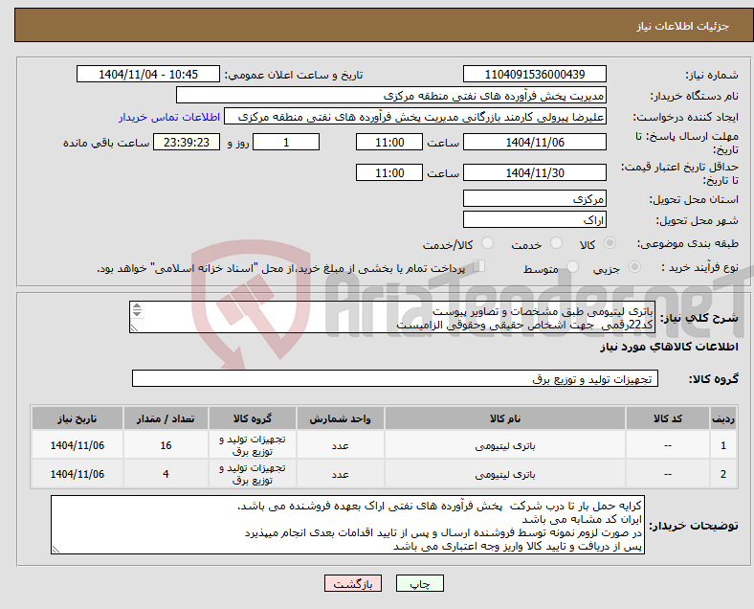Image resolution: width=754 pixels, height=609 pixels.
Task: Click the شماره نیاز field 1104091536000439
Action: click(535, 74)
